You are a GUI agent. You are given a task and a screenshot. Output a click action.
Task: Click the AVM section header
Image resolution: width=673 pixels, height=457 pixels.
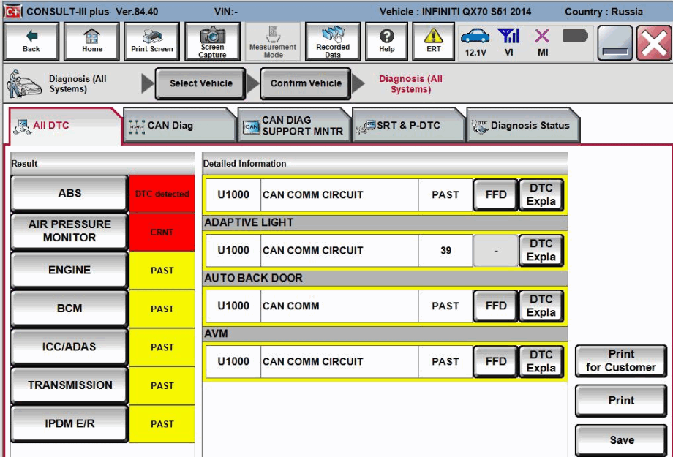tap(385, 334)
